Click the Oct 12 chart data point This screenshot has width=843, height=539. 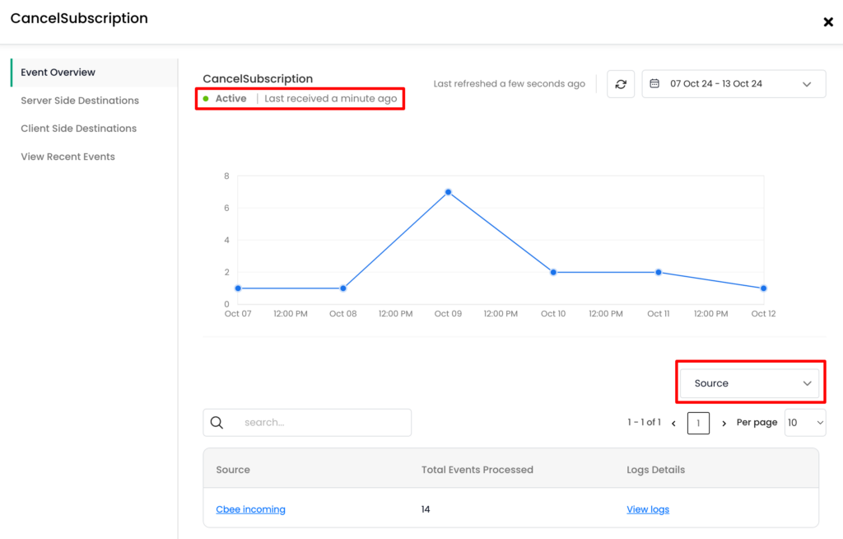(763, 288)
